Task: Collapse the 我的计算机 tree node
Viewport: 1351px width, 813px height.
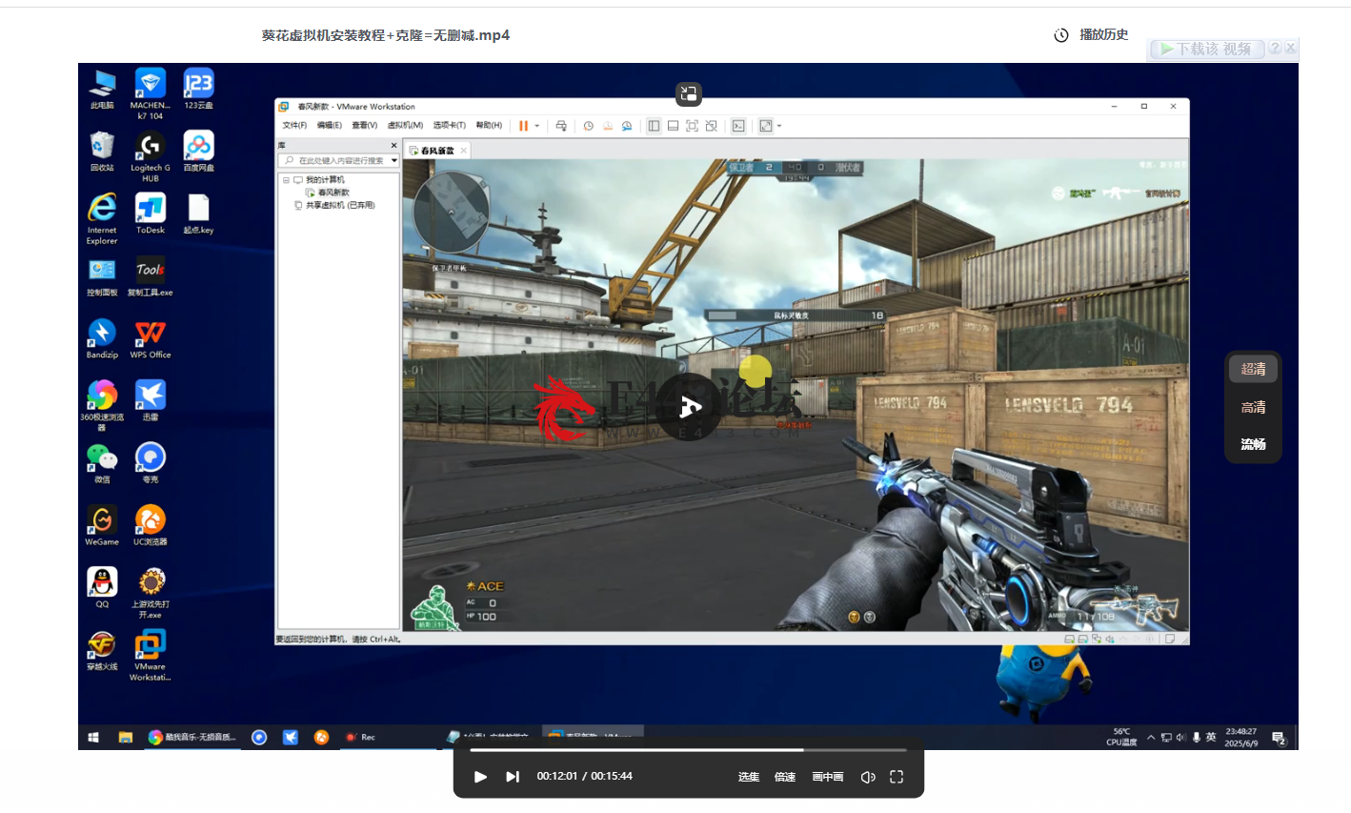Action: click(286, 180)
